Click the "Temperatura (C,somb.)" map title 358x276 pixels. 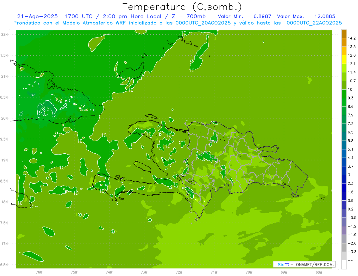182,7
